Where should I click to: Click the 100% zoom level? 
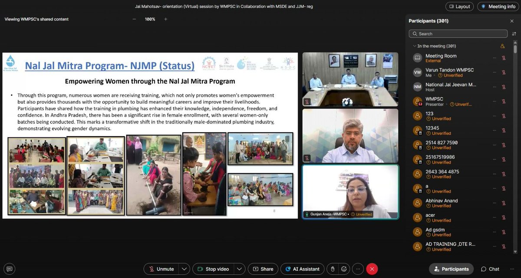point(150,19)
